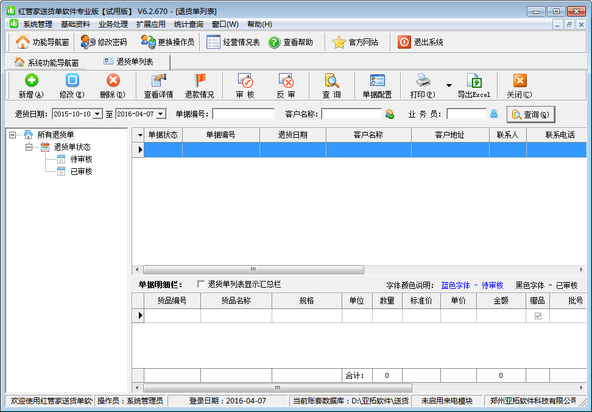Open the 扩展应用 menu

[x=151, y=24]
